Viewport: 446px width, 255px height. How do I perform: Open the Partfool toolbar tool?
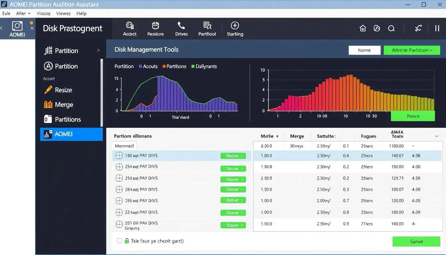pos(207,28)
